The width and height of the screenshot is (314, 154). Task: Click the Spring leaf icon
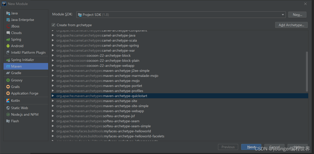pyautogui.click(x=8, y=39)
